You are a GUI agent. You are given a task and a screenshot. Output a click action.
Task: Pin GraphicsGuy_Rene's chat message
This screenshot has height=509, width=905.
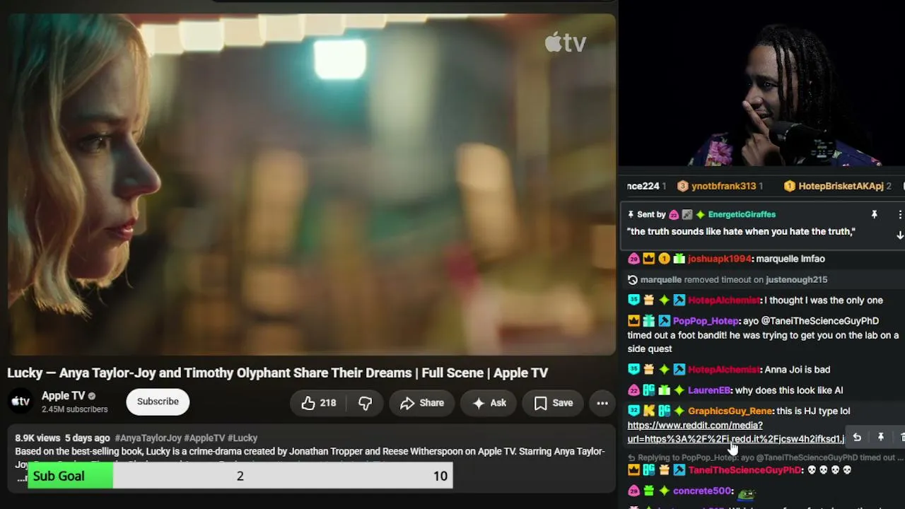pyautogui.click(x=881, y=438)
